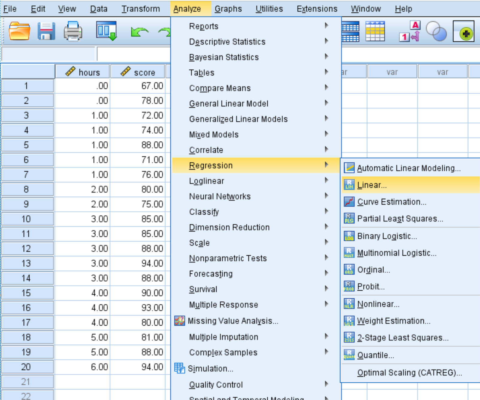Select Survival in Analyze menu
Screen dimensions: 480x400
point(256,289)
